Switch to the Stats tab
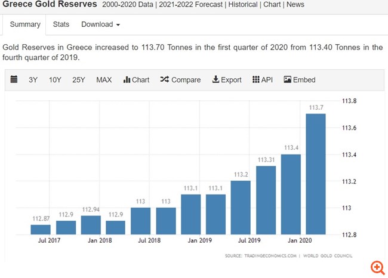 click(x=61, y=24)
